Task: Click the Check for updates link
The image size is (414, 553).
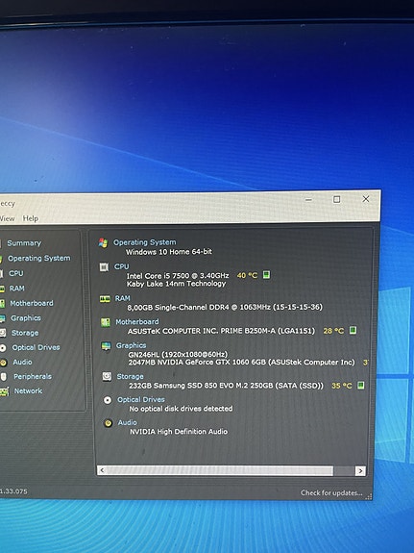Action: pos(331,492)
